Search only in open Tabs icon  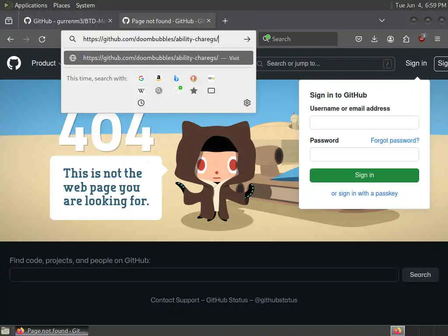pyautogui.click(x=211, y=91)
